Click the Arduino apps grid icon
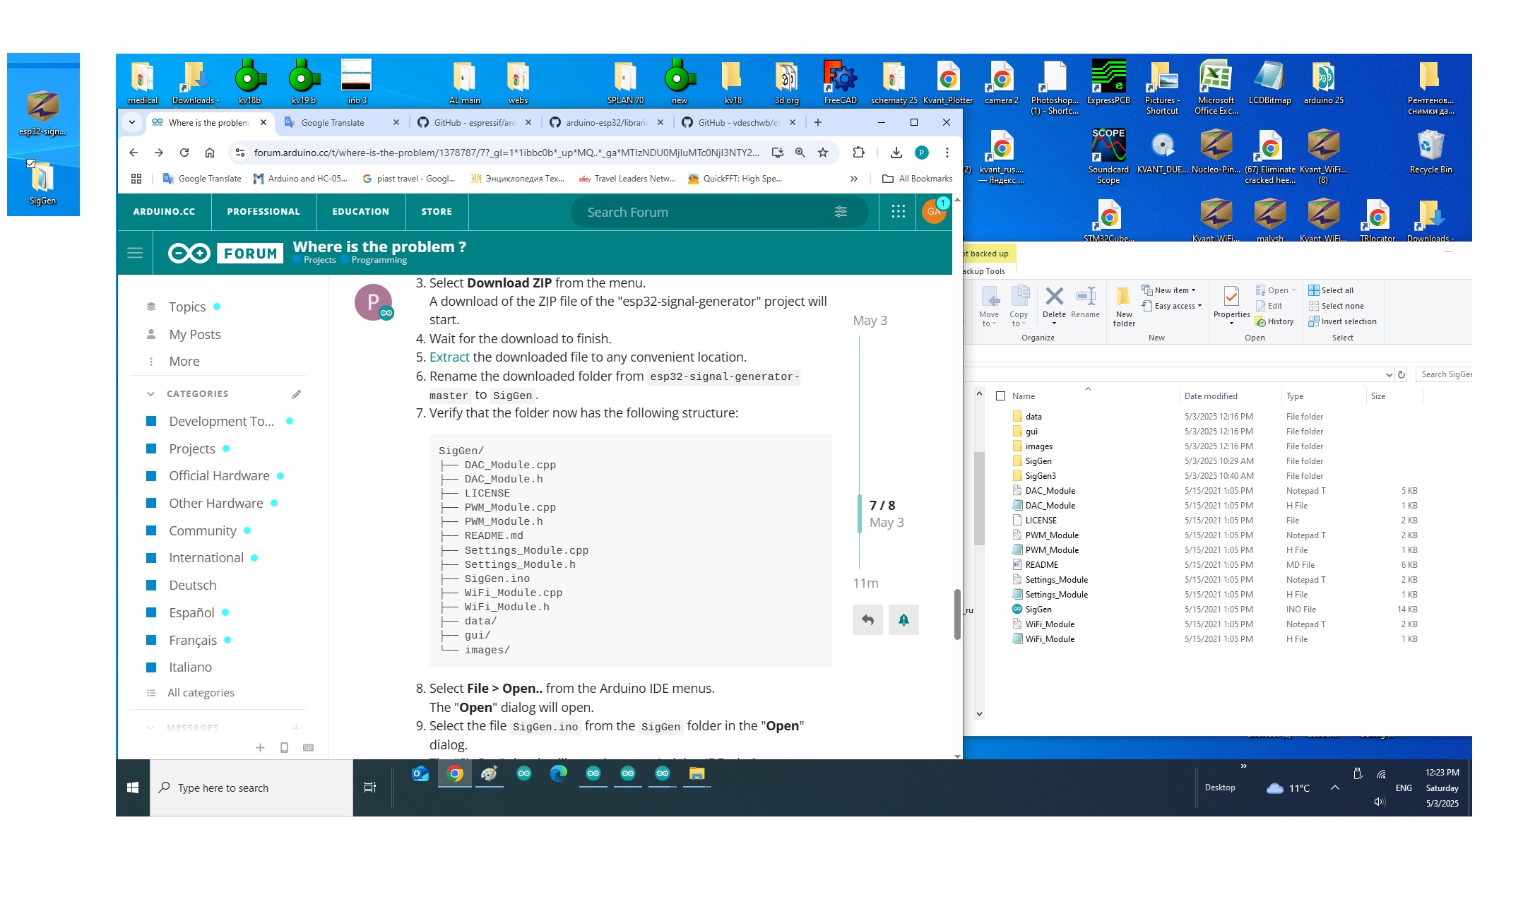Image resolution: width=1523 pixels, height=897 pixels. [x=898, y=212]
